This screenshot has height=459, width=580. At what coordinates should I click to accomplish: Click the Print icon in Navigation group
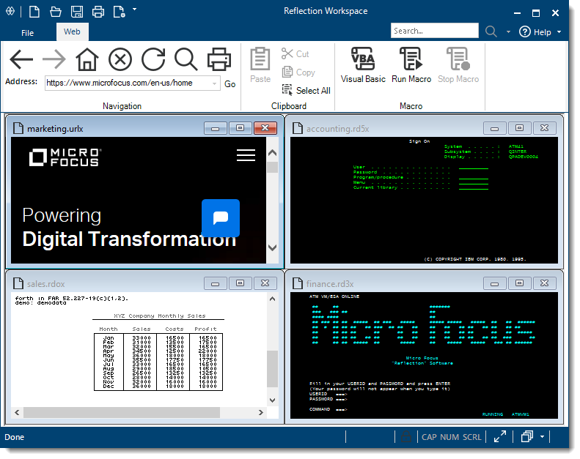point(219,59)
